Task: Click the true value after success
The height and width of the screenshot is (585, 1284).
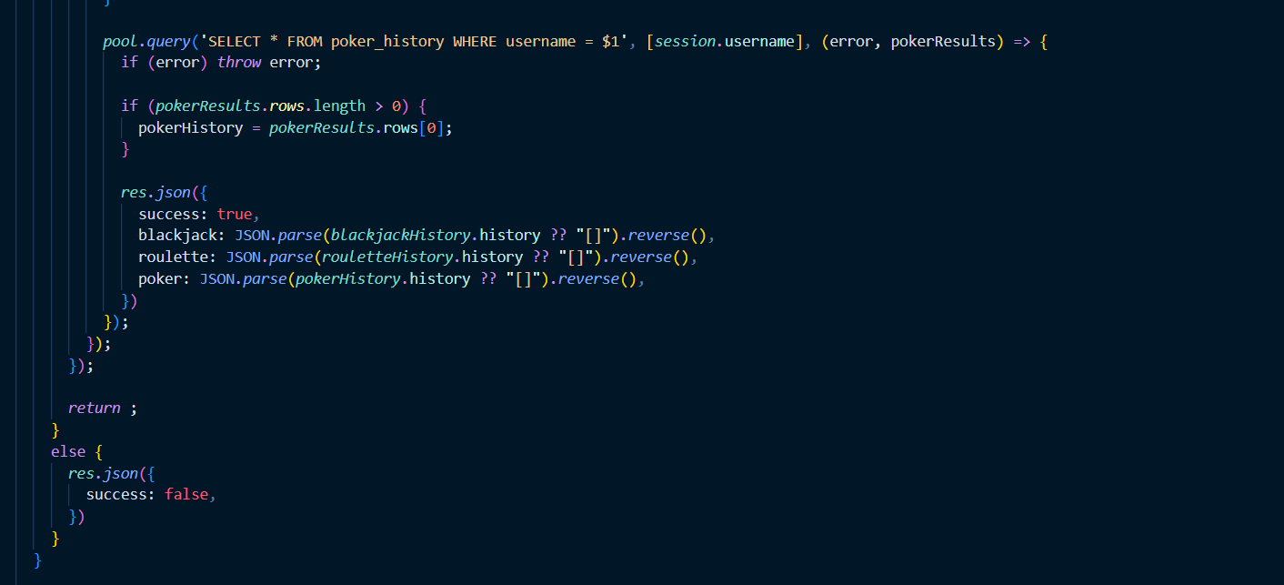Action: coord(235,214)
